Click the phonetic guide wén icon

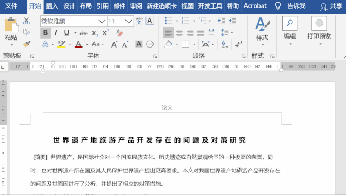pyautogui.click(x=139, y=21)
